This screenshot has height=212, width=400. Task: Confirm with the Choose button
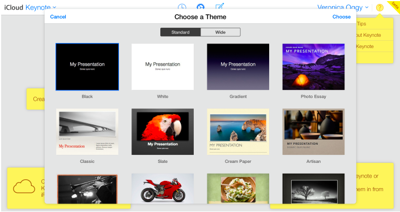point(341,17)
